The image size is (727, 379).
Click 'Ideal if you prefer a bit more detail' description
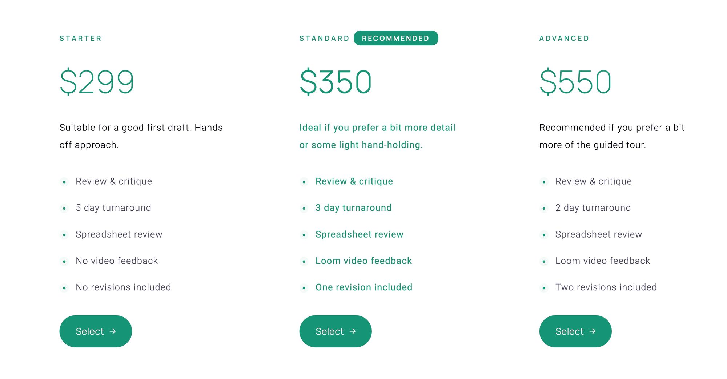[x=377, y=128]
